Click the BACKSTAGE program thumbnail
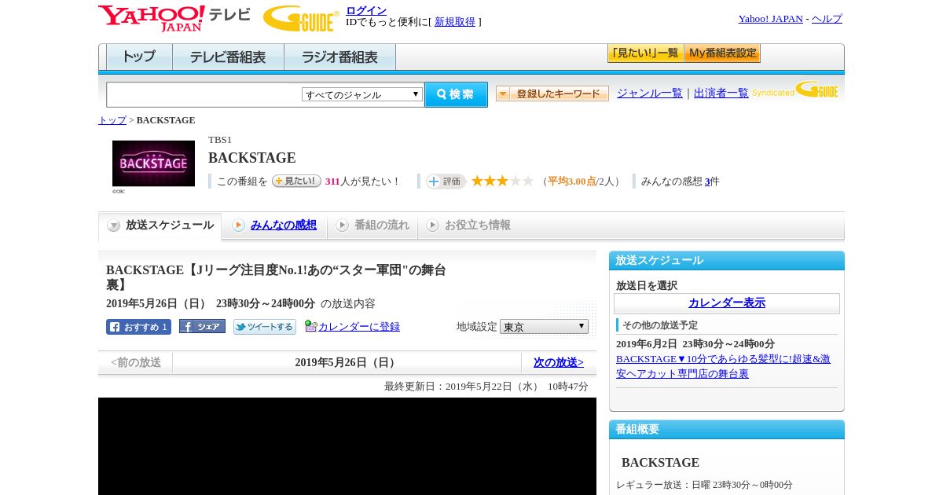 pos(153,163)
